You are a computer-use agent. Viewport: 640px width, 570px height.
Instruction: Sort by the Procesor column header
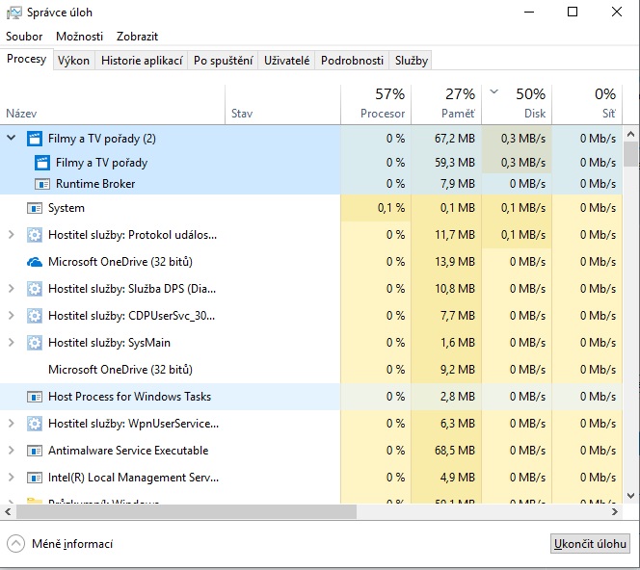click(x=376, y=105)
